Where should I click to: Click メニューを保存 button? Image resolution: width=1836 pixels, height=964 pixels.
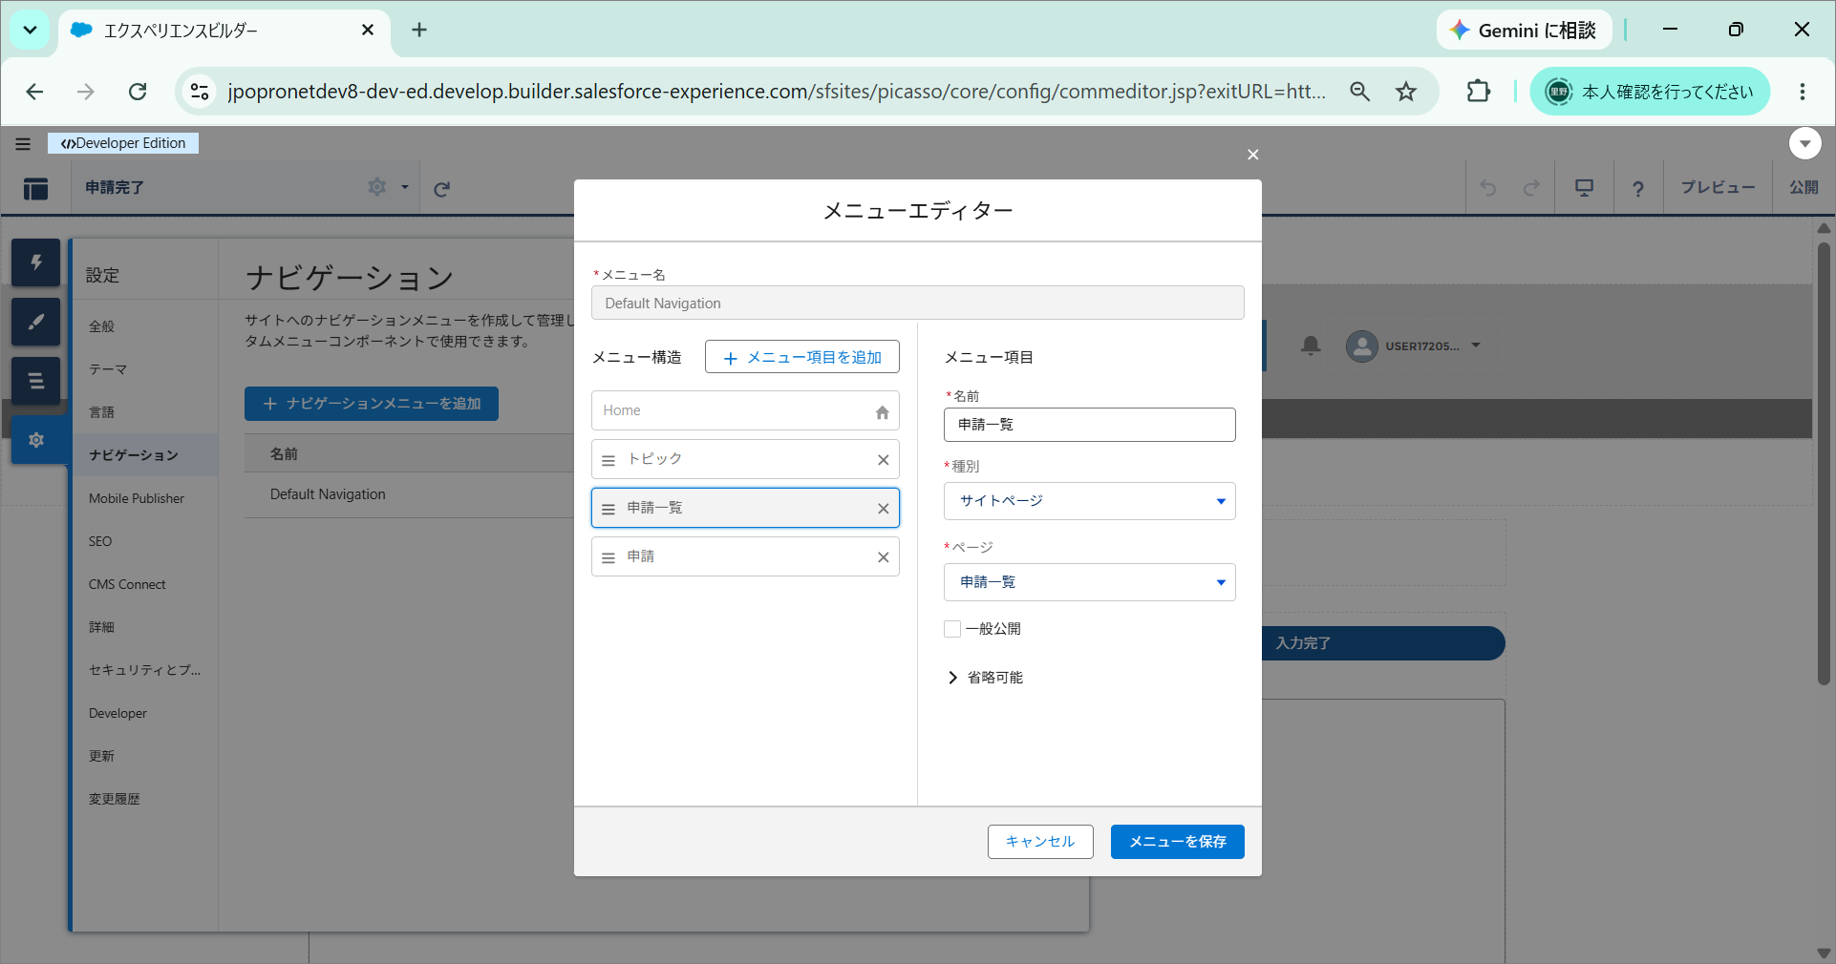click(x=1177, y=842)
